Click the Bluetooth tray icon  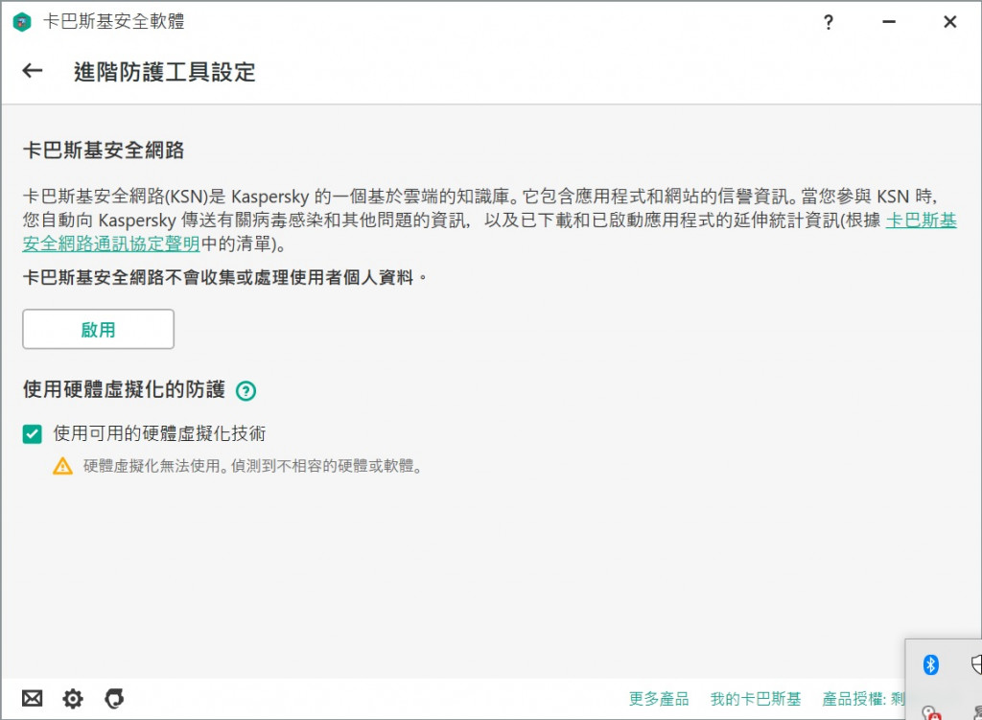930,664
